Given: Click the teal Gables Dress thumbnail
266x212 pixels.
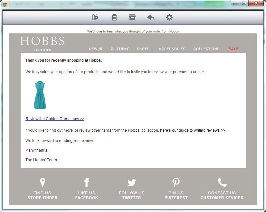Looking at the screenshot, I should 40,95.
